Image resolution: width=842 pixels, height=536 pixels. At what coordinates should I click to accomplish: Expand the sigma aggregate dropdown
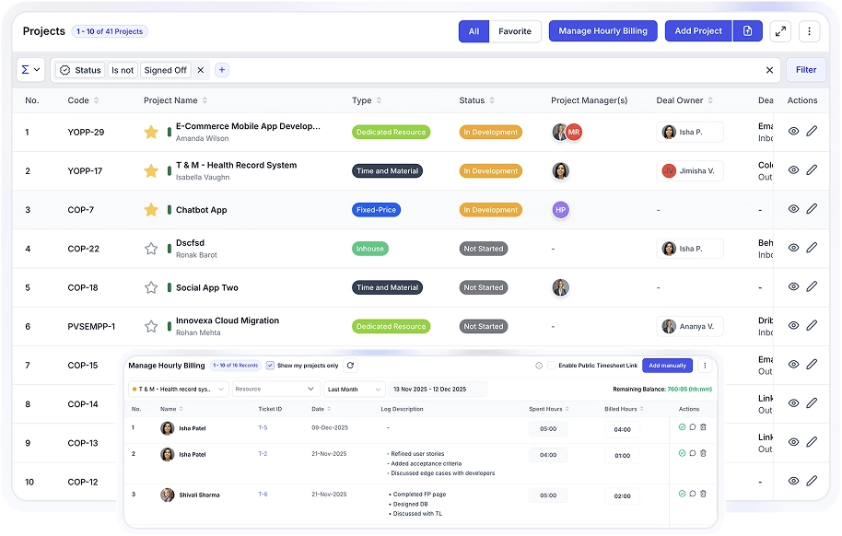click(30, 70)
